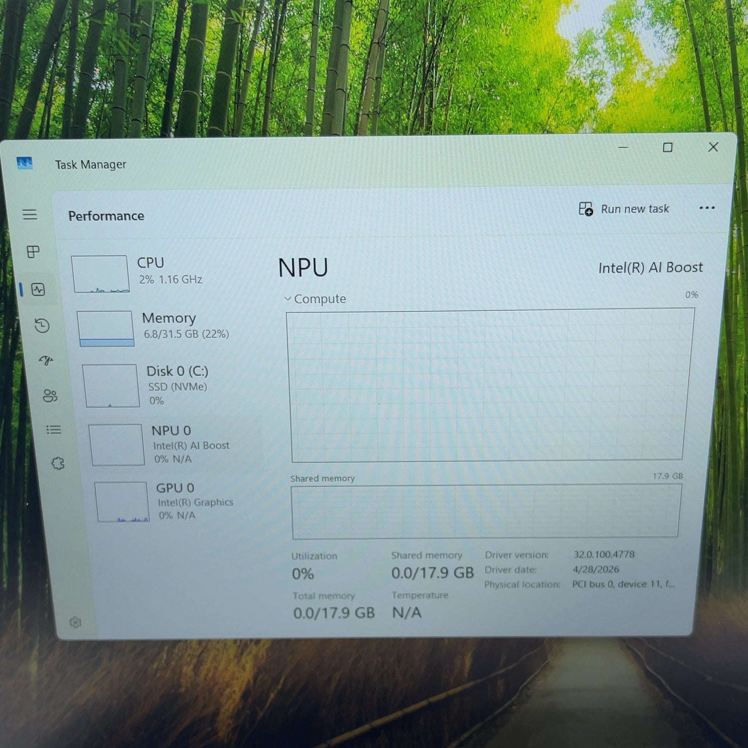Click the PCI bus 0 physical location text
This screenshot has width=748, height=748.
(x=623, y=584)
